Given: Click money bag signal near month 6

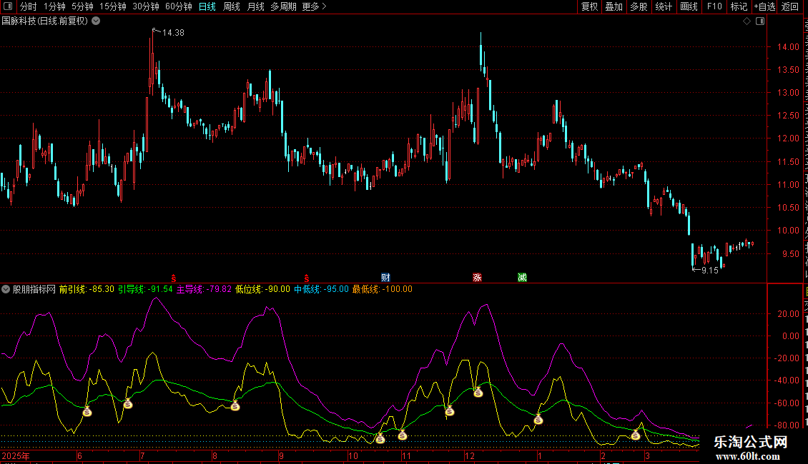Looking at the screenshot, I should (x=87, y=411).
